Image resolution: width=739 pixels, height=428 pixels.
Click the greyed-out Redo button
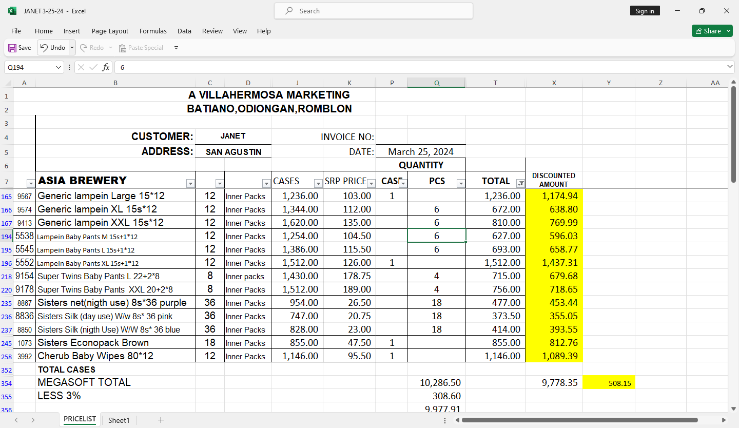pyautogui.click(x=92, y=48)
